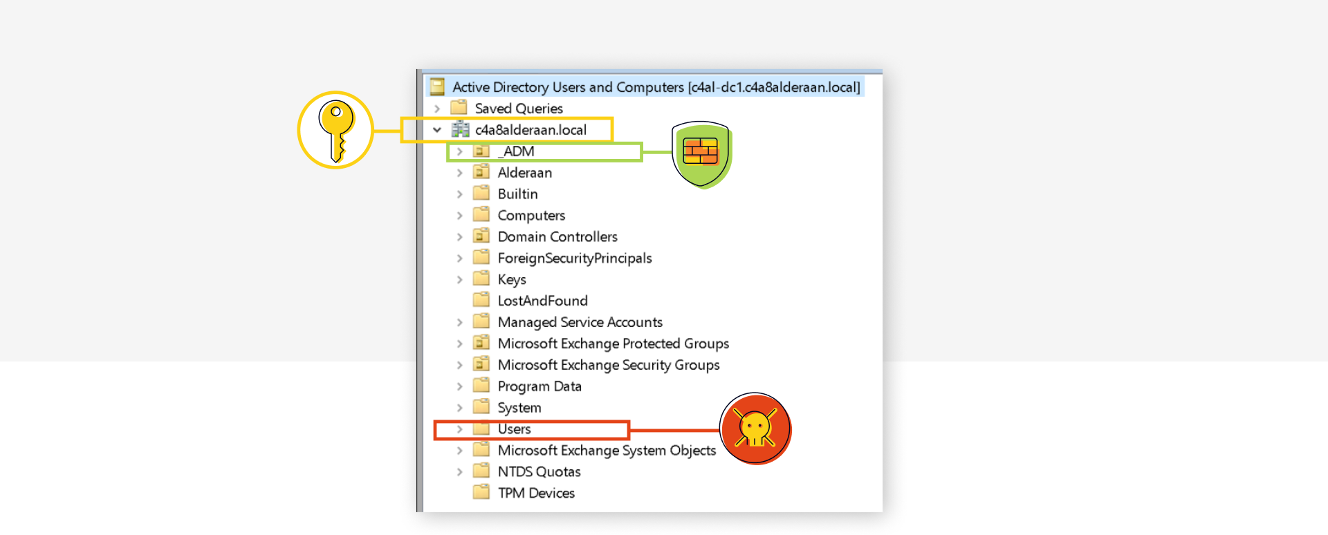Select the 'Builtin' label

tap(517, 194)
